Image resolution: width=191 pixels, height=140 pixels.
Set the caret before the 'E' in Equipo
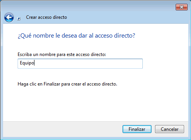coord(20,63)
